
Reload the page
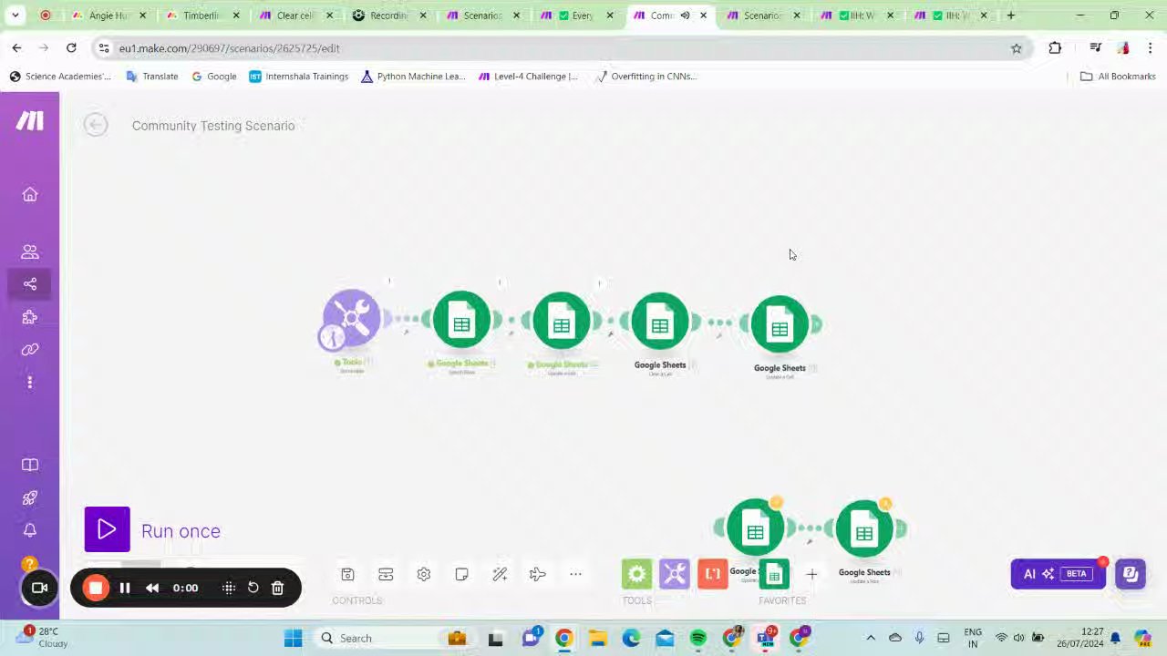pyautogui.click(x=71, y=48)
